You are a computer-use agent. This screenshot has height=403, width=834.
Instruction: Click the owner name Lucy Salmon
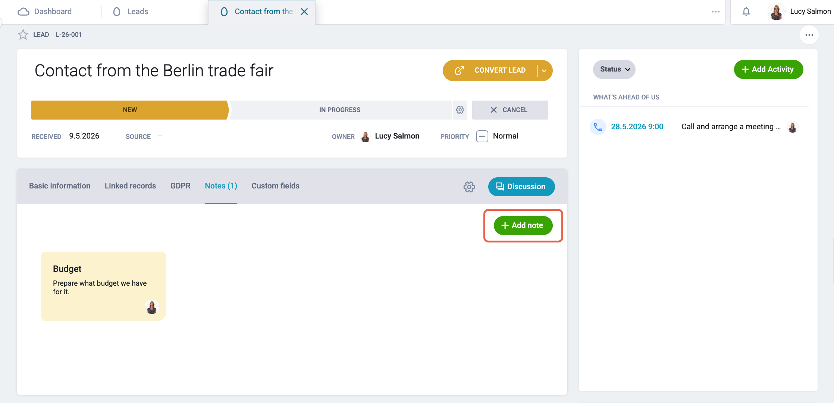point(397,136)
